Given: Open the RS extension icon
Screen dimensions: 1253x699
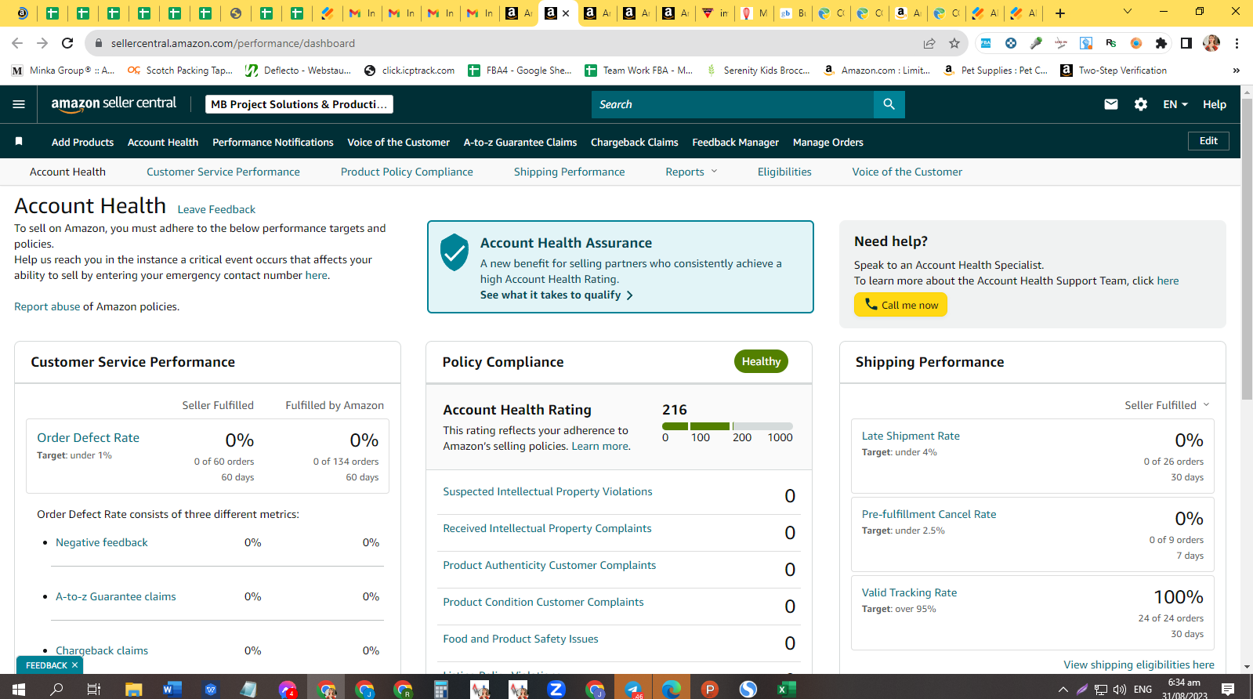Looking at the screenshot, I should point(1111,43).
